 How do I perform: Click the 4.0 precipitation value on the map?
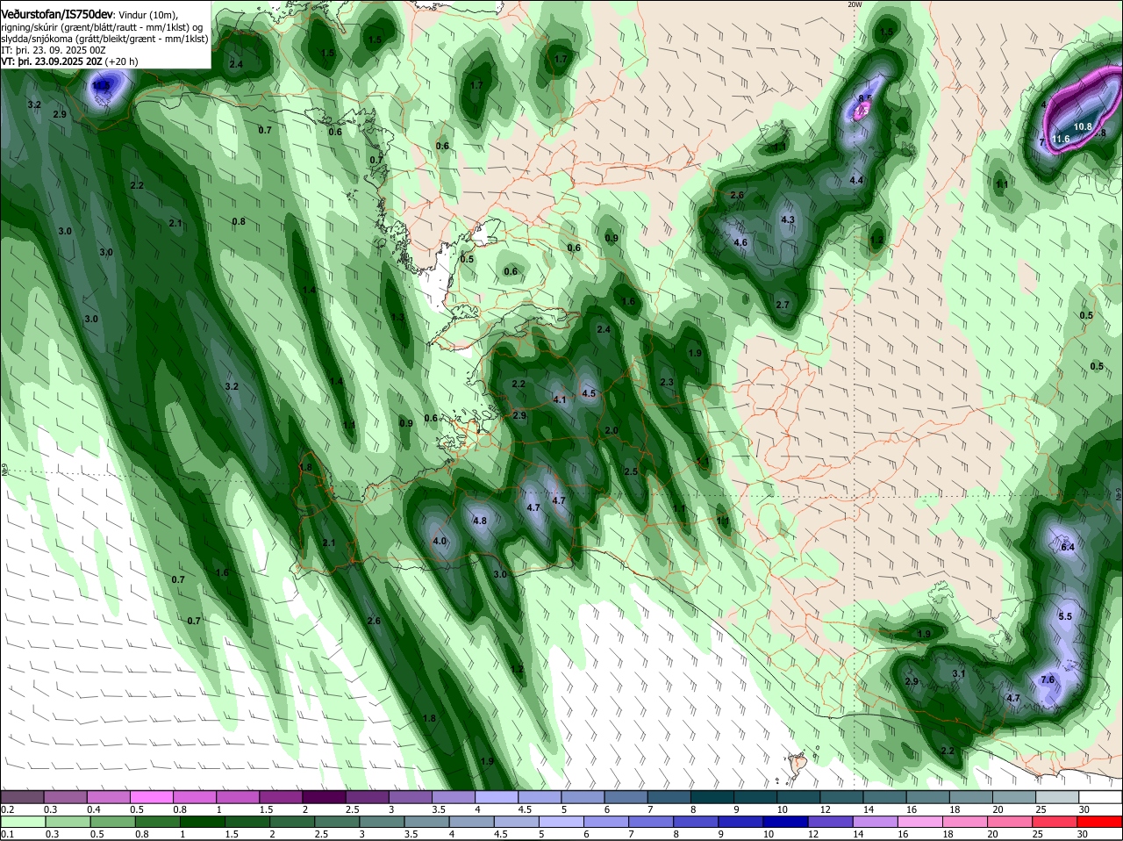coord(440,542)
